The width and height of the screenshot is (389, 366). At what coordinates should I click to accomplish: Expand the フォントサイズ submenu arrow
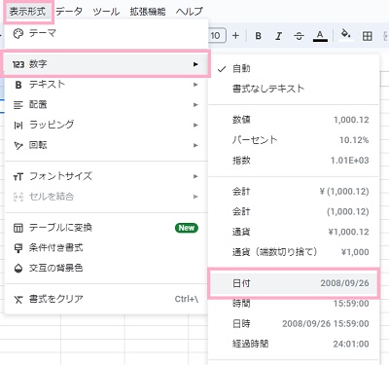[195, 176]
